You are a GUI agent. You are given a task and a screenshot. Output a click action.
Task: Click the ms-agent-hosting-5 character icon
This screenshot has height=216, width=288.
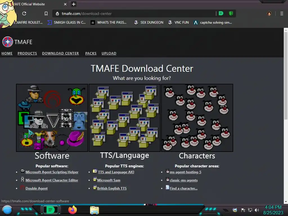[x=168, y=171]
